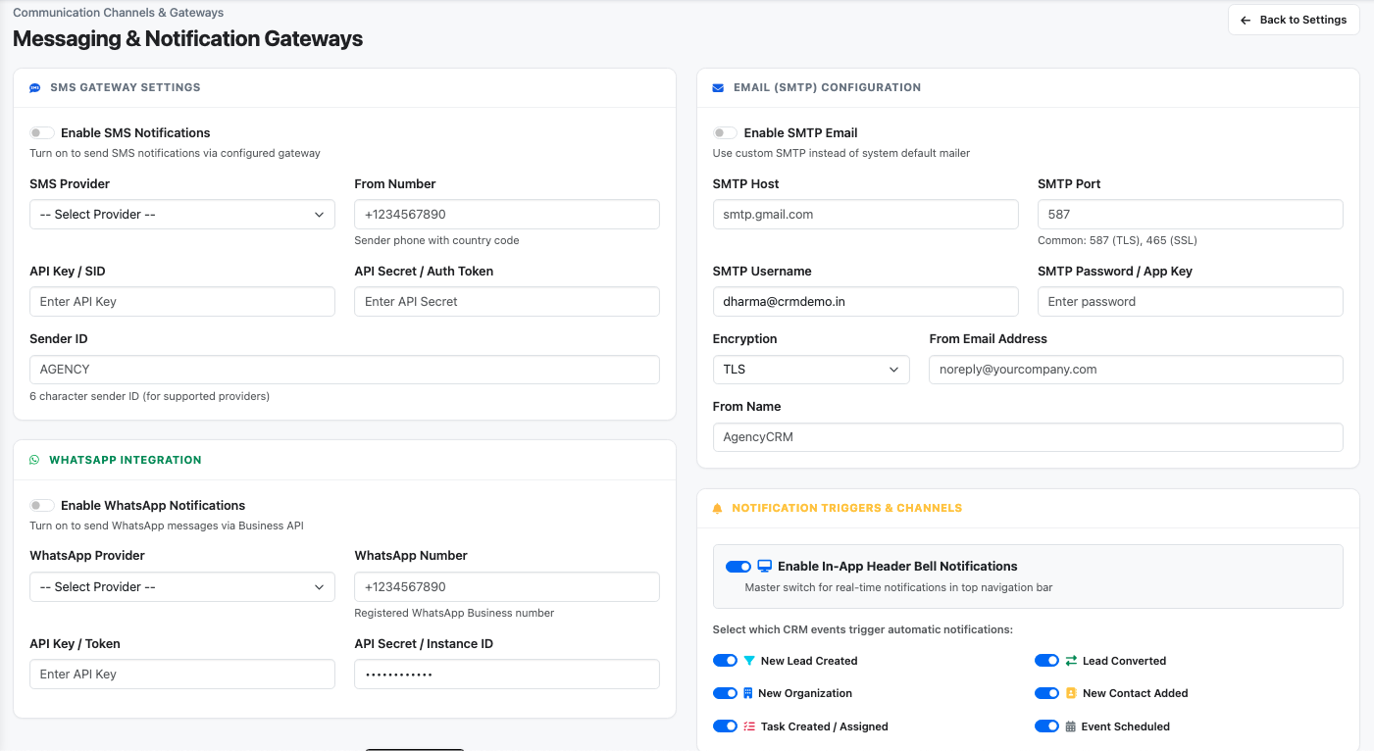Focus the SMS From Number field

coord(507,215)
